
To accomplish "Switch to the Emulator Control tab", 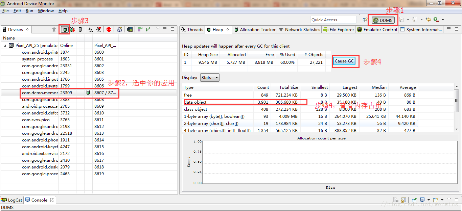I will pos(377,30).
